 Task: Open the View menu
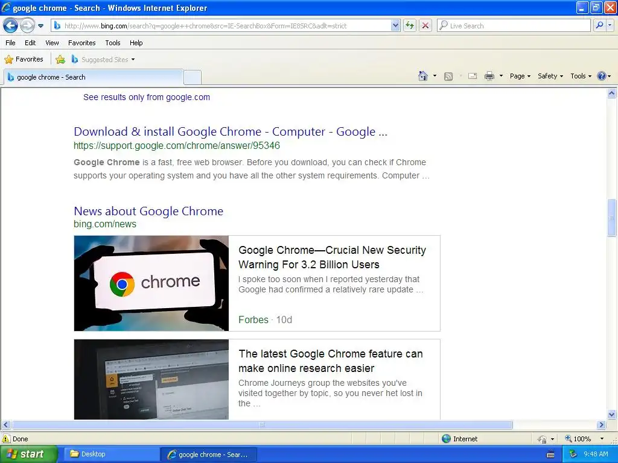tap(52, 43)
